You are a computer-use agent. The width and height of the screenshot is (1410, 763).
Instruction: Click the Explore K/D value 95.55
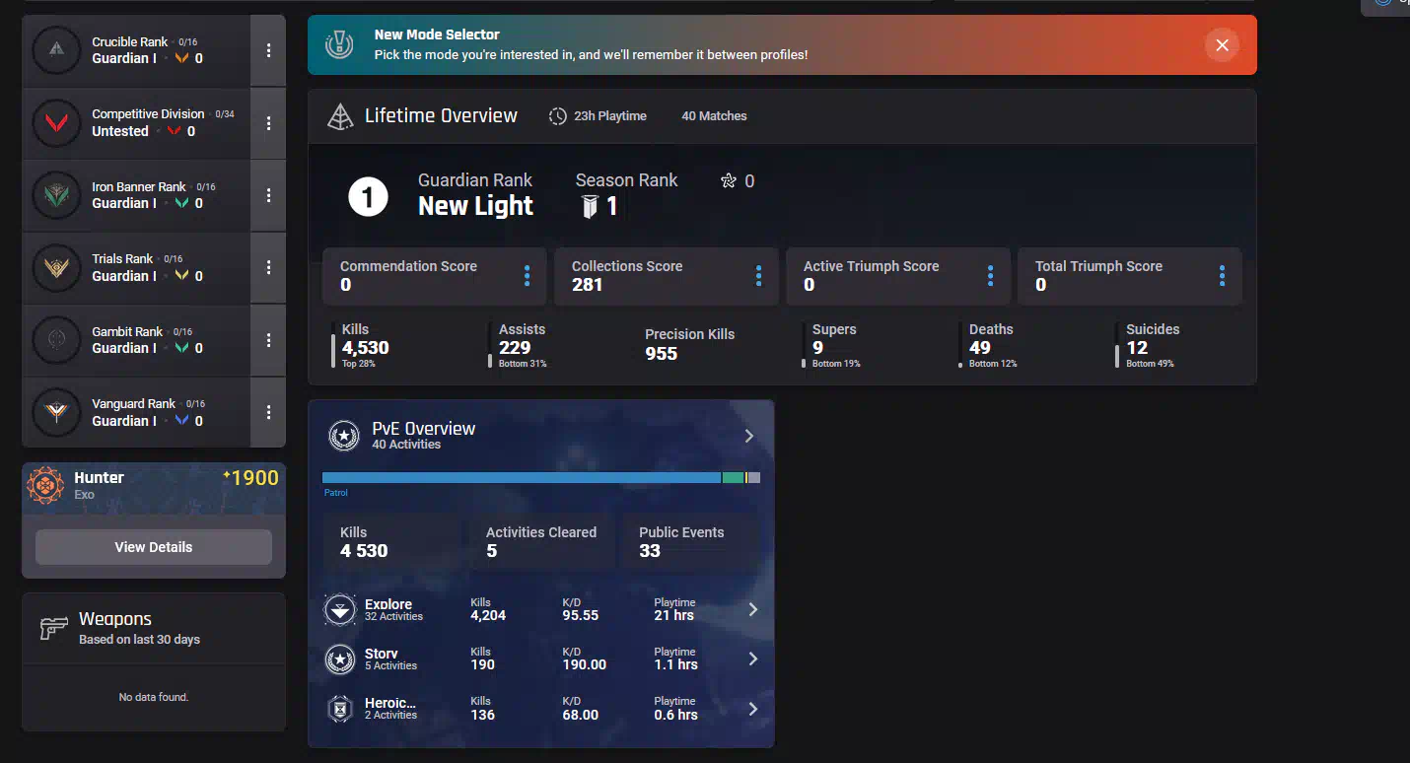tap(581, 615)
